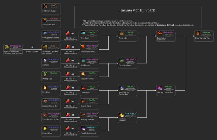Click the Perfected Dagger item icon

(x=45, y=6)
